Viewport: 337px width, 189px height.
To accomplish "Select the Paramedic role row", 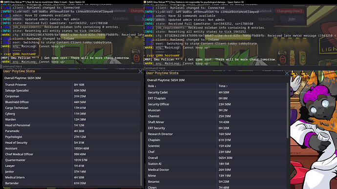I will [x=72, y=131].
